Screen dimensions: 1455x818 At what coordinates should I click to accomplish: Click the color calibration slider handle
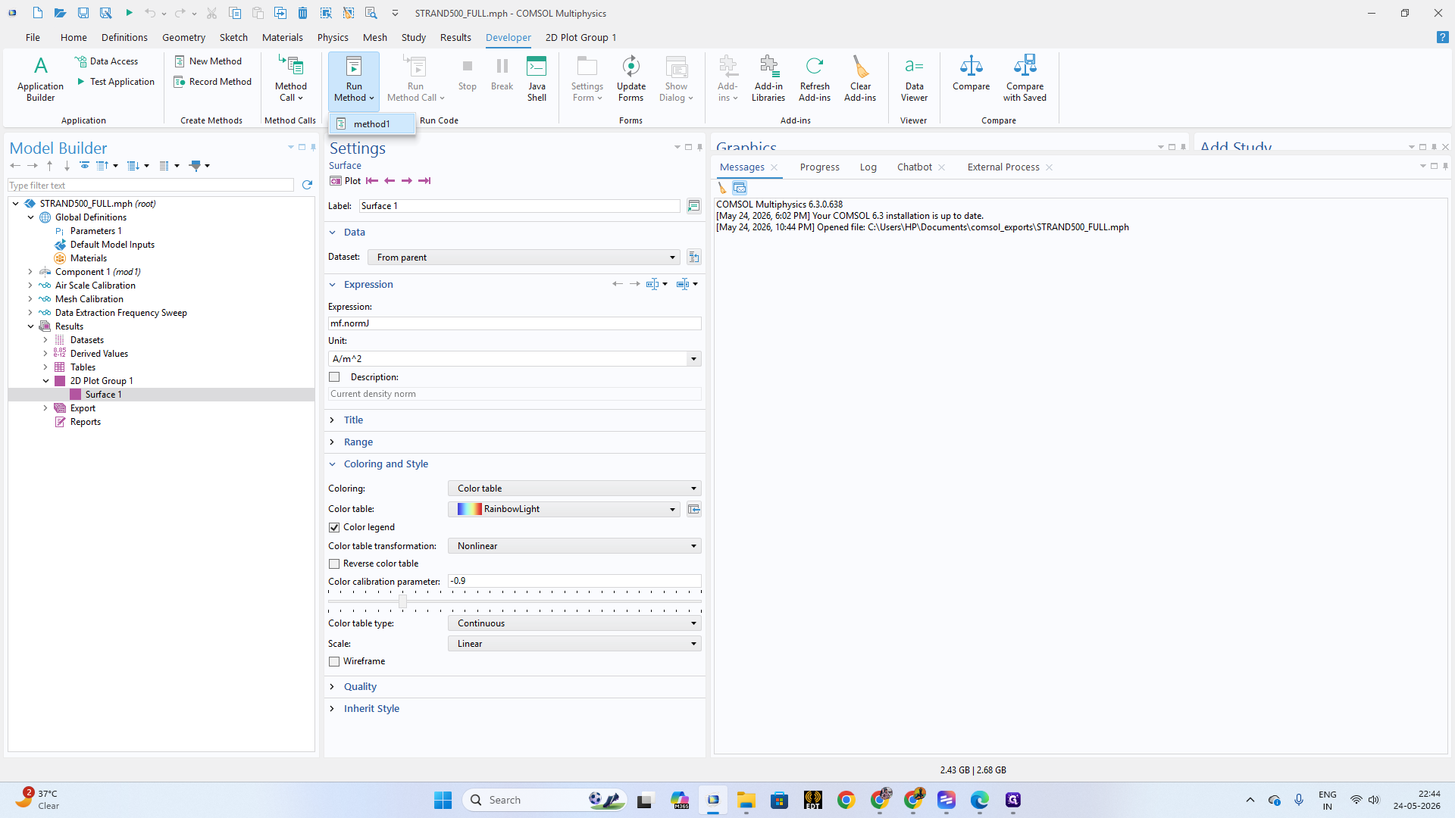pyautogui.click(x=402, y=601)
